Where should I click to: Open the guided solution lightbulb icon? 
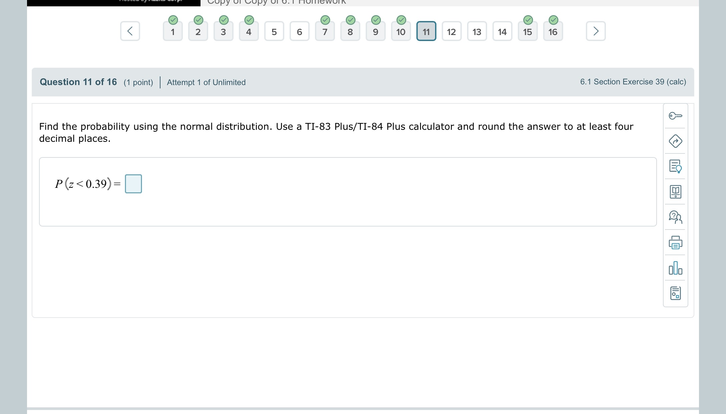click(675, 166)
